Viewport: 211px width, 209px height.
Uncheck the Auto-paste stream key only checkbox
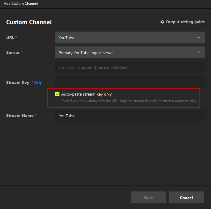(x=57, y=94)
